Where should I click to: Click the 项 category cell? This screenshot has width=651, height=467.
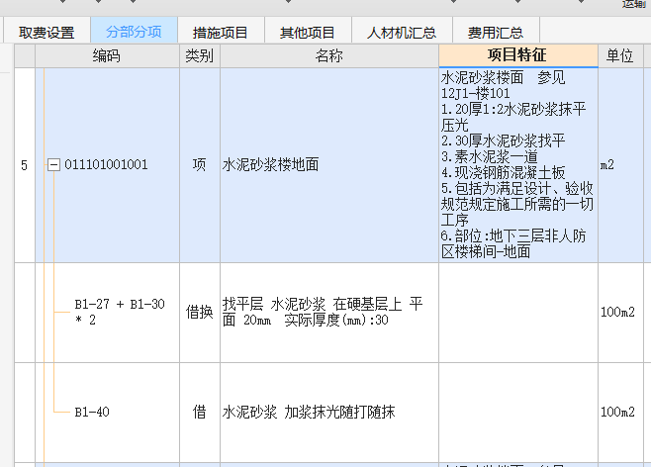200,165
